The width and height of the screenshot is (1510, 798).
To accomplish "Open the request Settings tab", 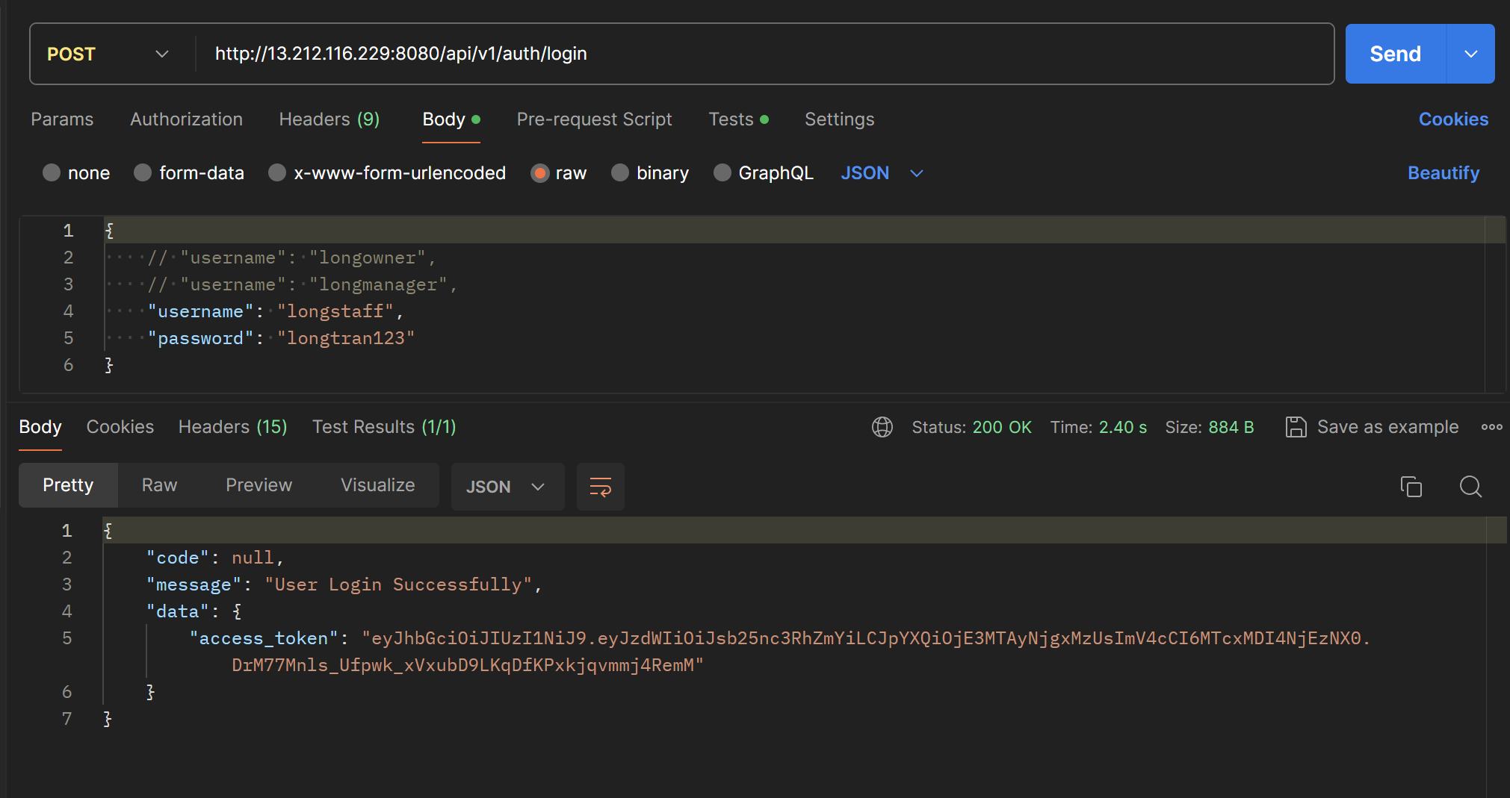I will [x=839, y=119].
